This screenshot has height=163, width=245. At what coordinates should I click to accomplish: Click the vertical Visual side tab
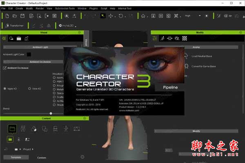point(86,39)
